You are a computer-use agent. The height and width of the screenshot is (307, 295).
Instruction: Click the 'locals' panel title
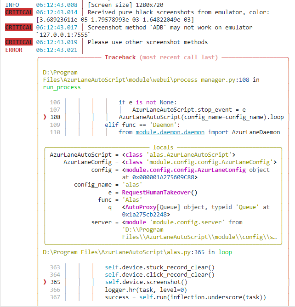[x=163, y=147]
